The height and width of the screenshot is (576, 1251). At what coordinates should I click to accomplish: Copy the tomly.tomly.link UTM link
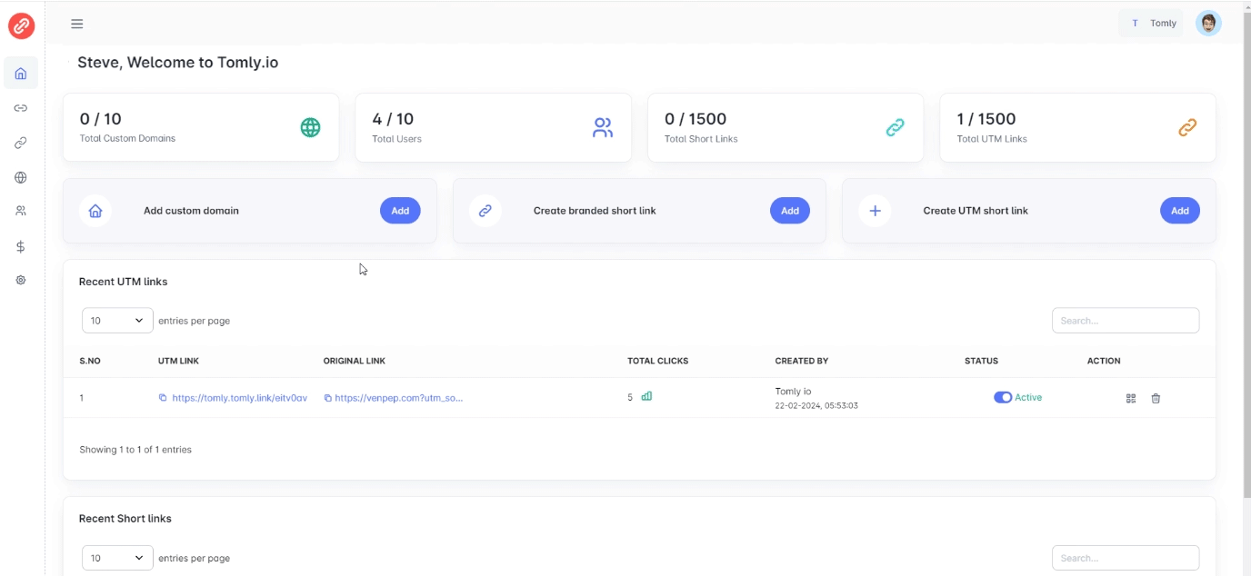(x=163, y=398)
